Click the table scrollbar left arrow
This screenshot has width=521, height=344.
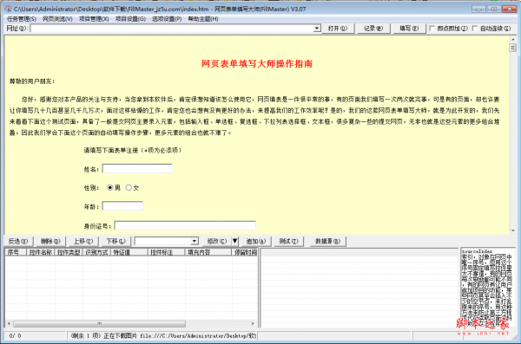point(9,323)
